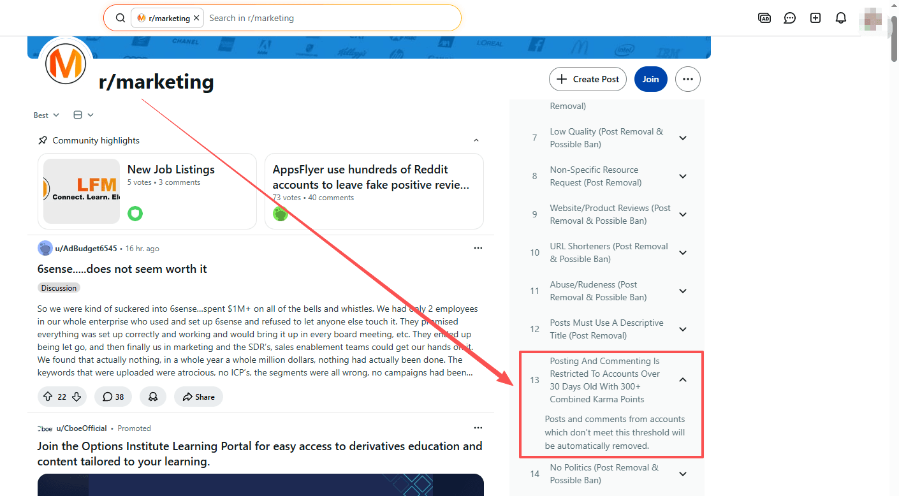Open the 6sense does not seem worth it post
899x496 pixels.
click(x=122, y=269)
